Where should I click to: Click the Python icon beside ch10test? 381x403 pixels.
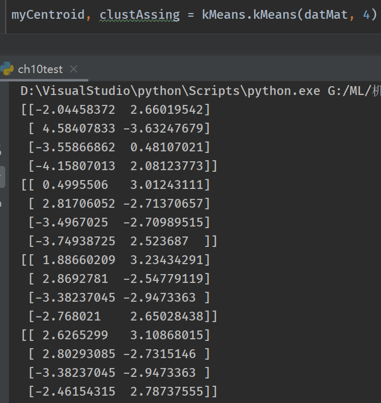(7, 69)
